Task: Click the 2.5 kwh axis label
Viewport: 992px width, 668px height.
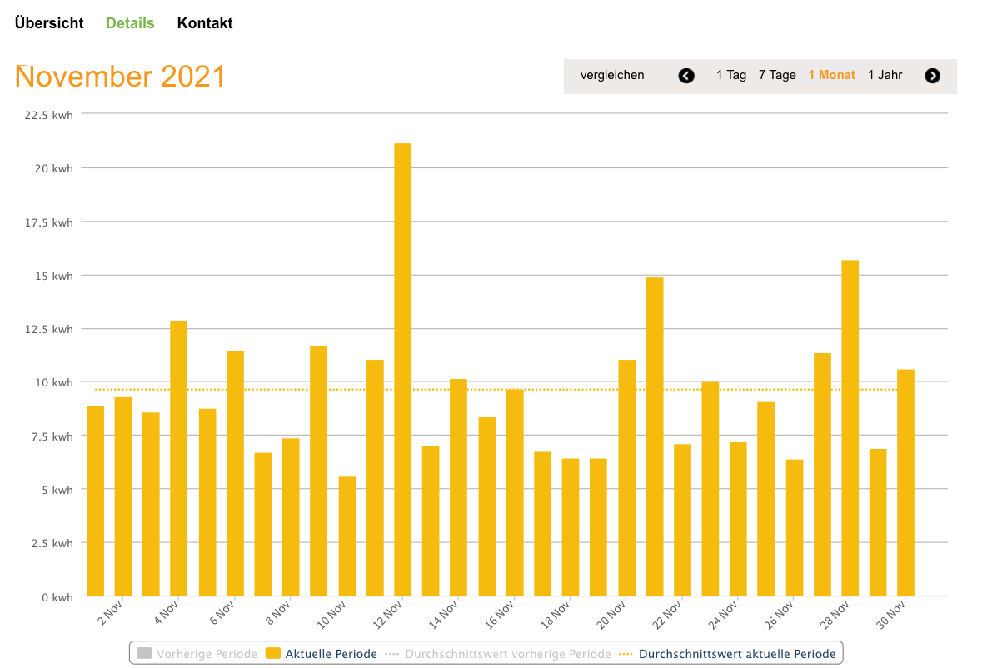Action: [52, 543]
